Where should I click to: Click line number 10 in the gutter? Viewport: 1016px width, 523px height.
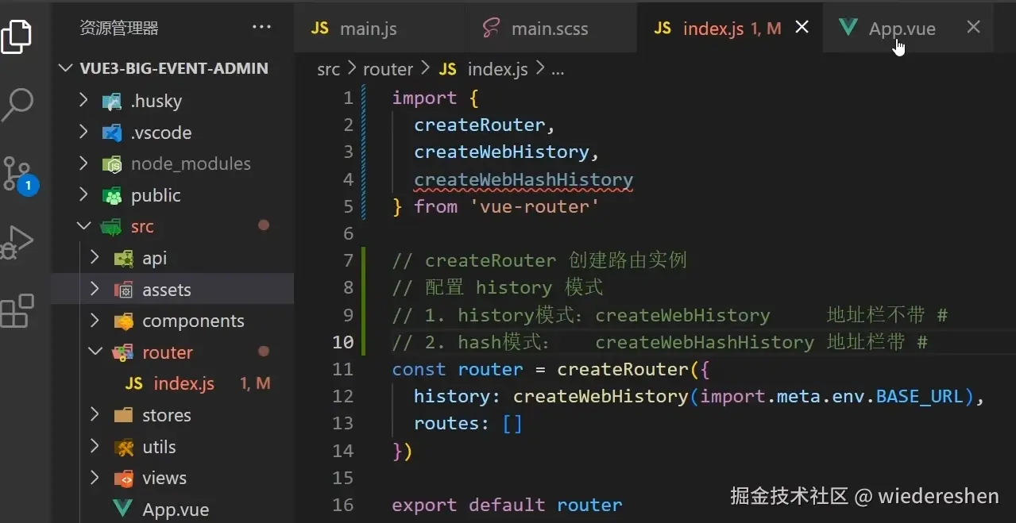click(x=343, y=342)
